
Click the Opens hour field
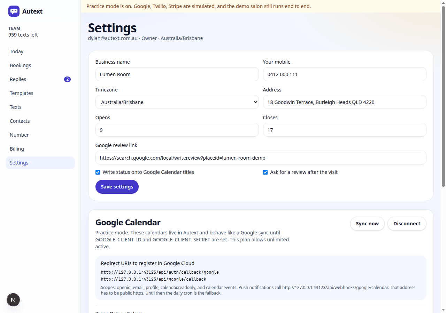177,130
